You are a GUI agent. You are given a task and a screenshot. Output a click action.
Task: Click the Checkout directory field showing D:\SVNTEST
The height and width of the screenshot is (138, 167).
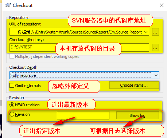click(x=79, y=47)
